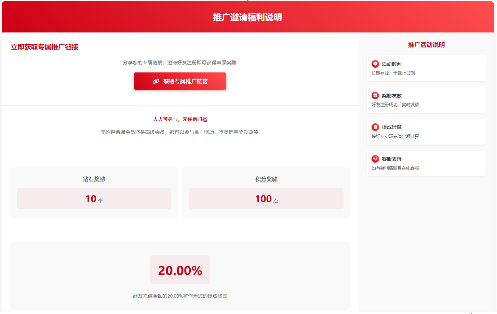Click the 按好友实际充值金额计算 description text
This screenshot has width=497, height=314.
point(395,136)
